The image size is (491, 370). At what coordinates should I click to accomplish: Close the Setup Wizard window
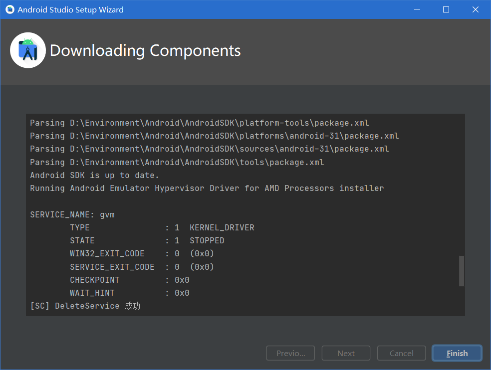click(x=476, y=9)
